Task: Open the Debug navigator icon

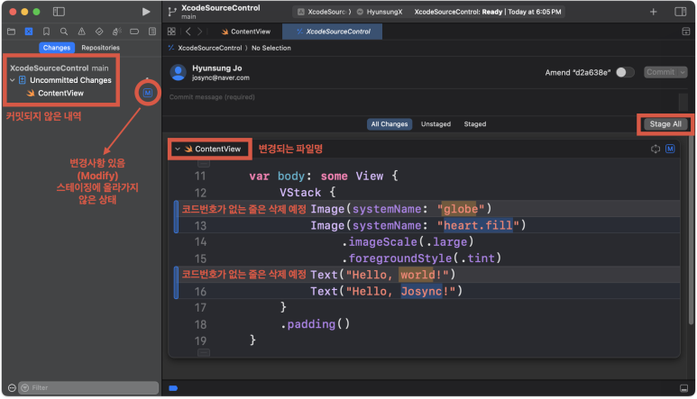Action: [x=117, y=32]
